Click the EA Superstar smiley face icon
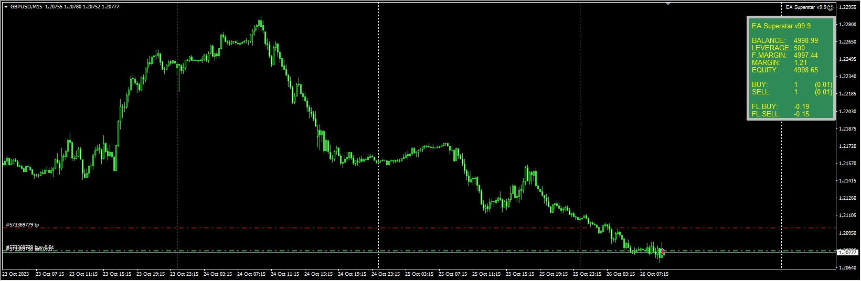Image resolution: width=861 pixels, height=281 pixels. (x=831, y=7)
